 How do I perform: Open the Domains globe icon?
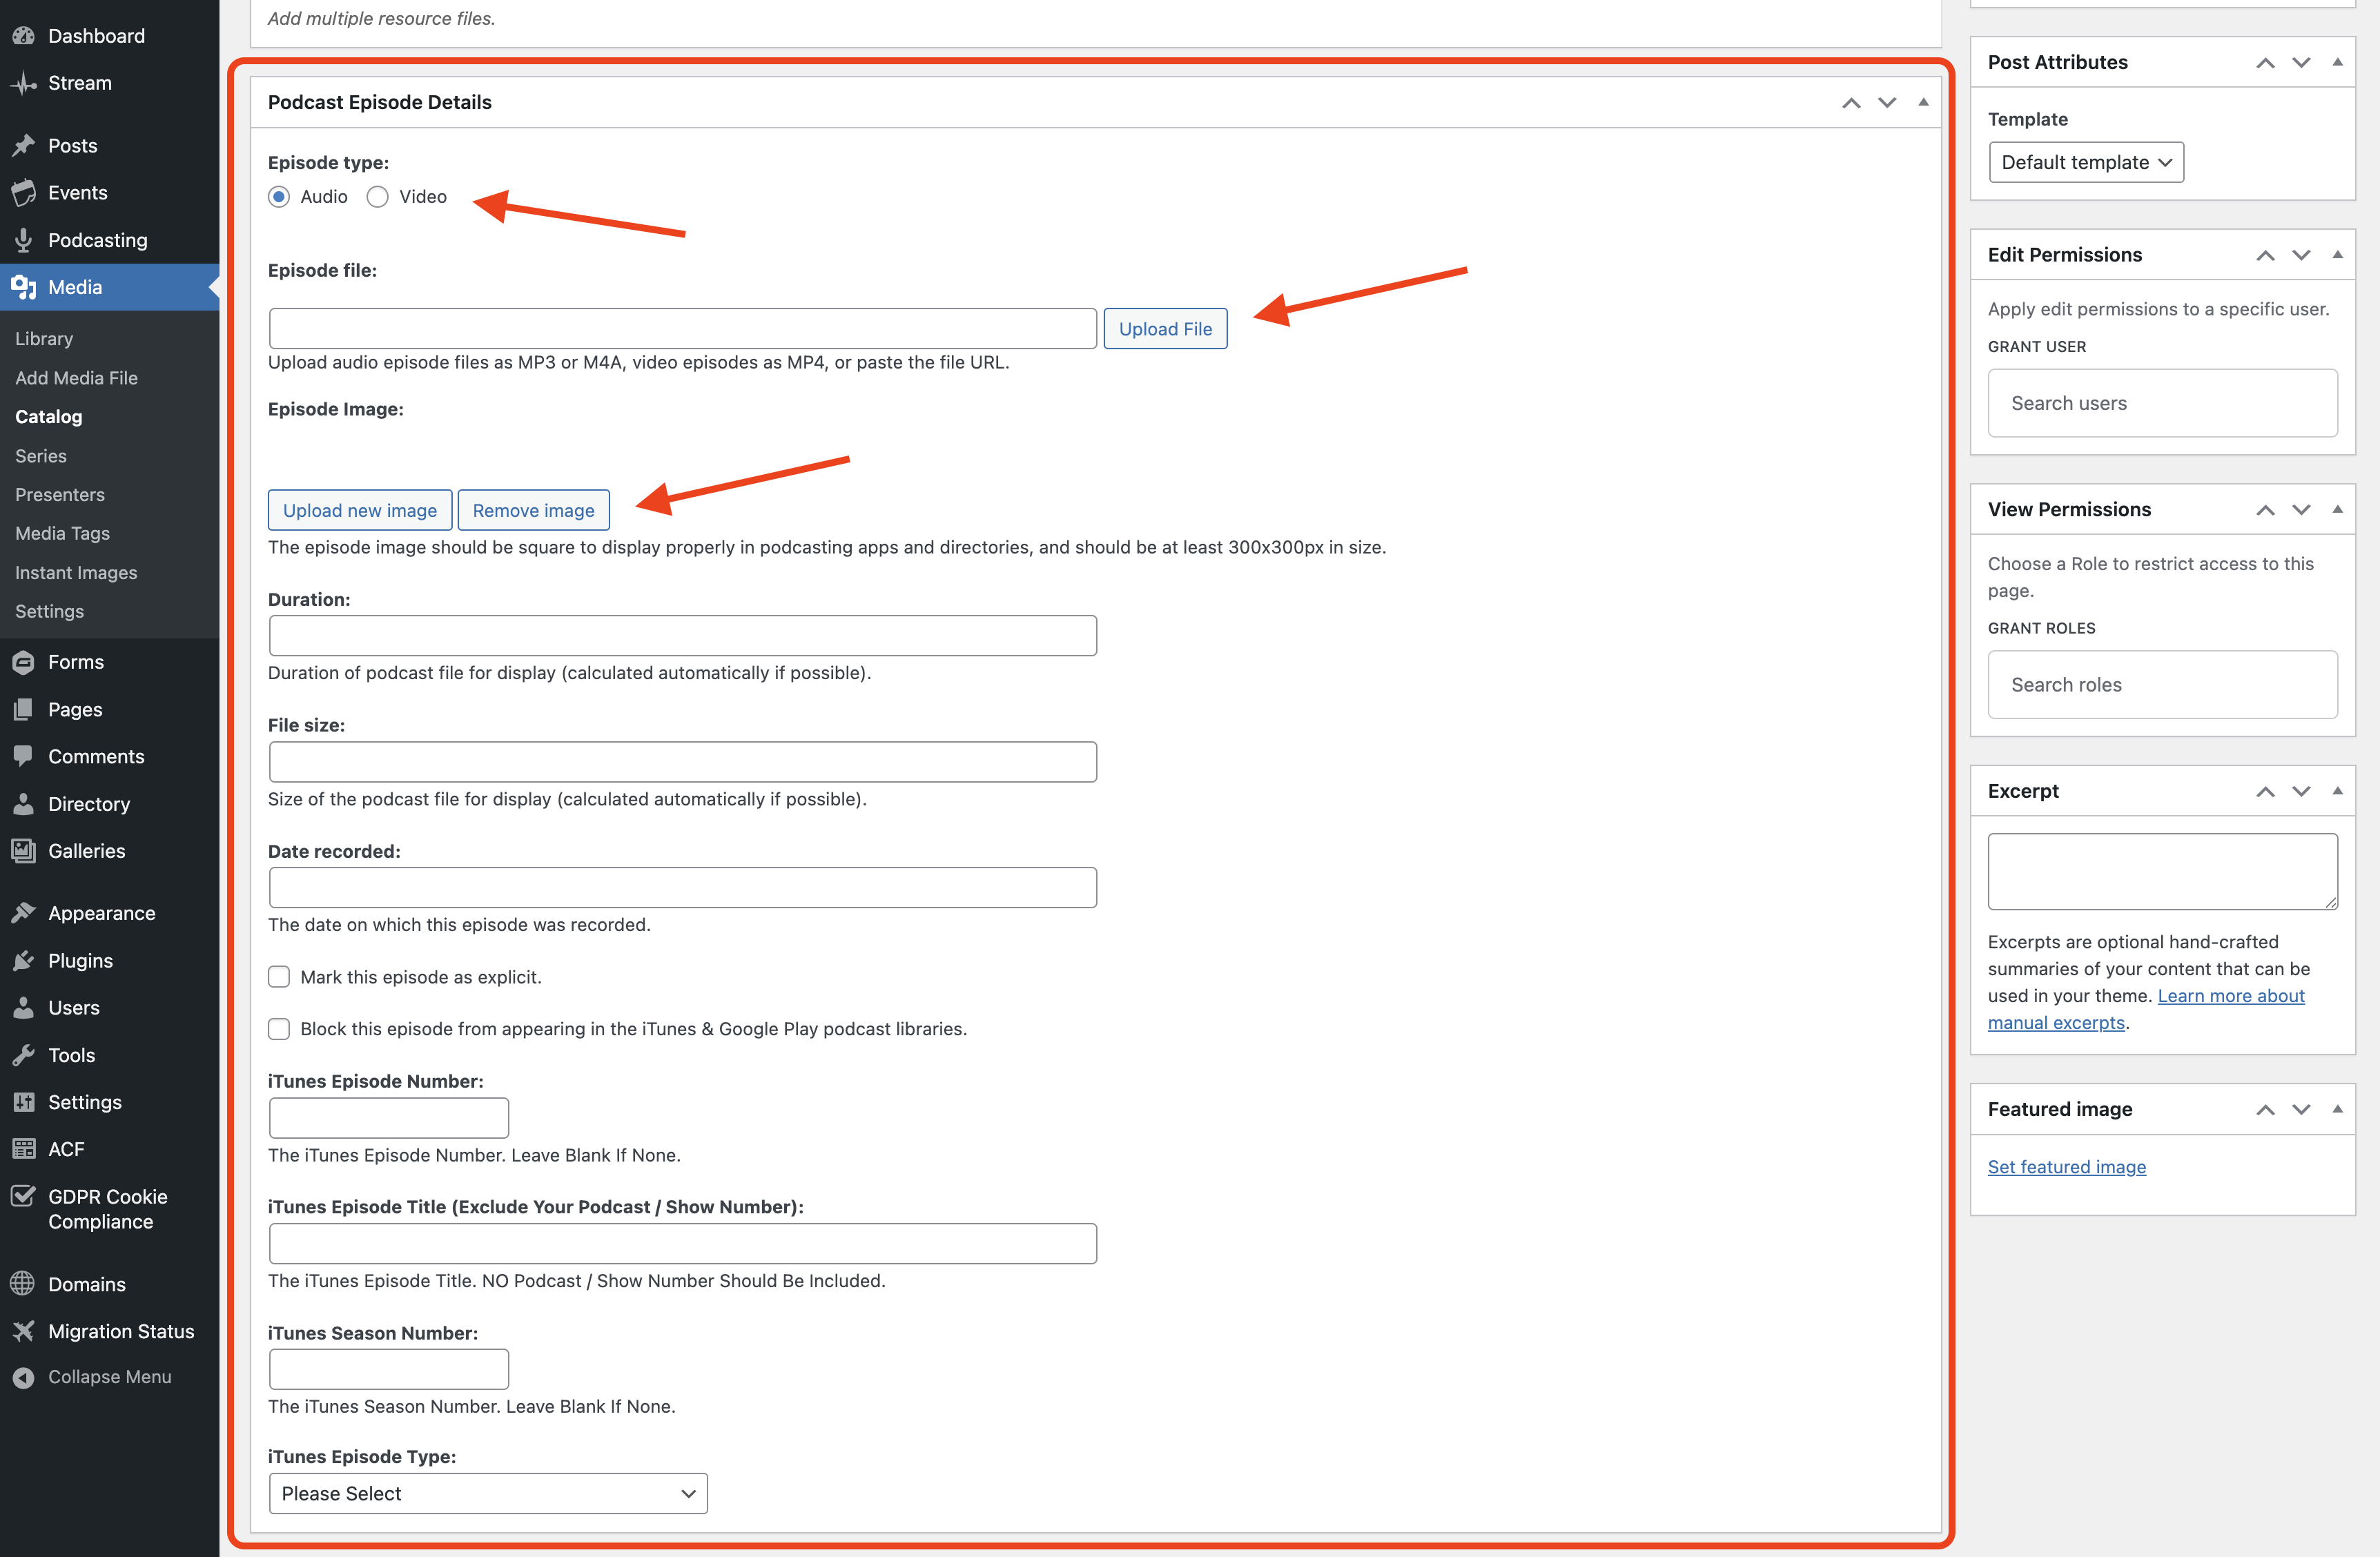coord(23,1284)
